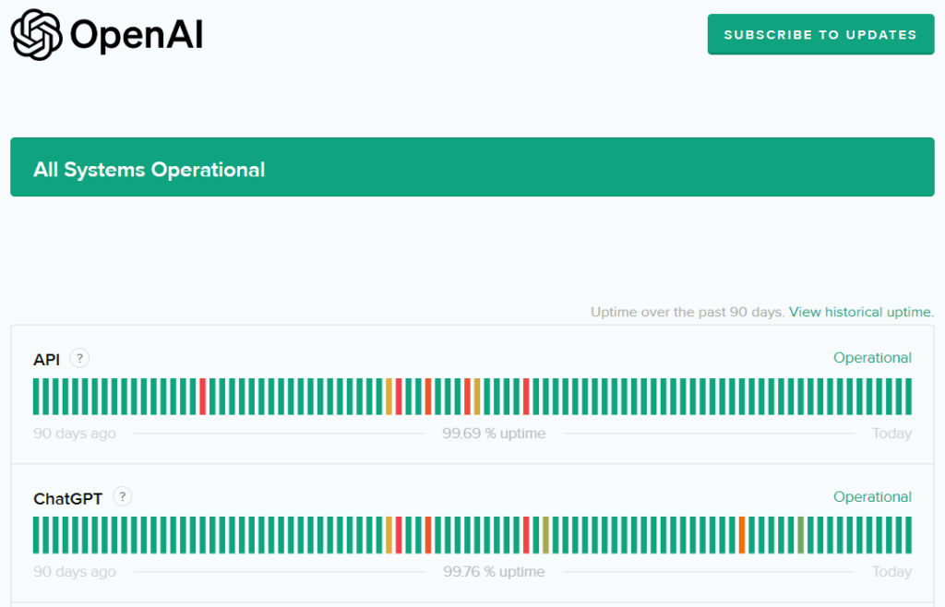Click the API Operational status label
This screenshot has height=607, width=945.
[x=872, y=358]
